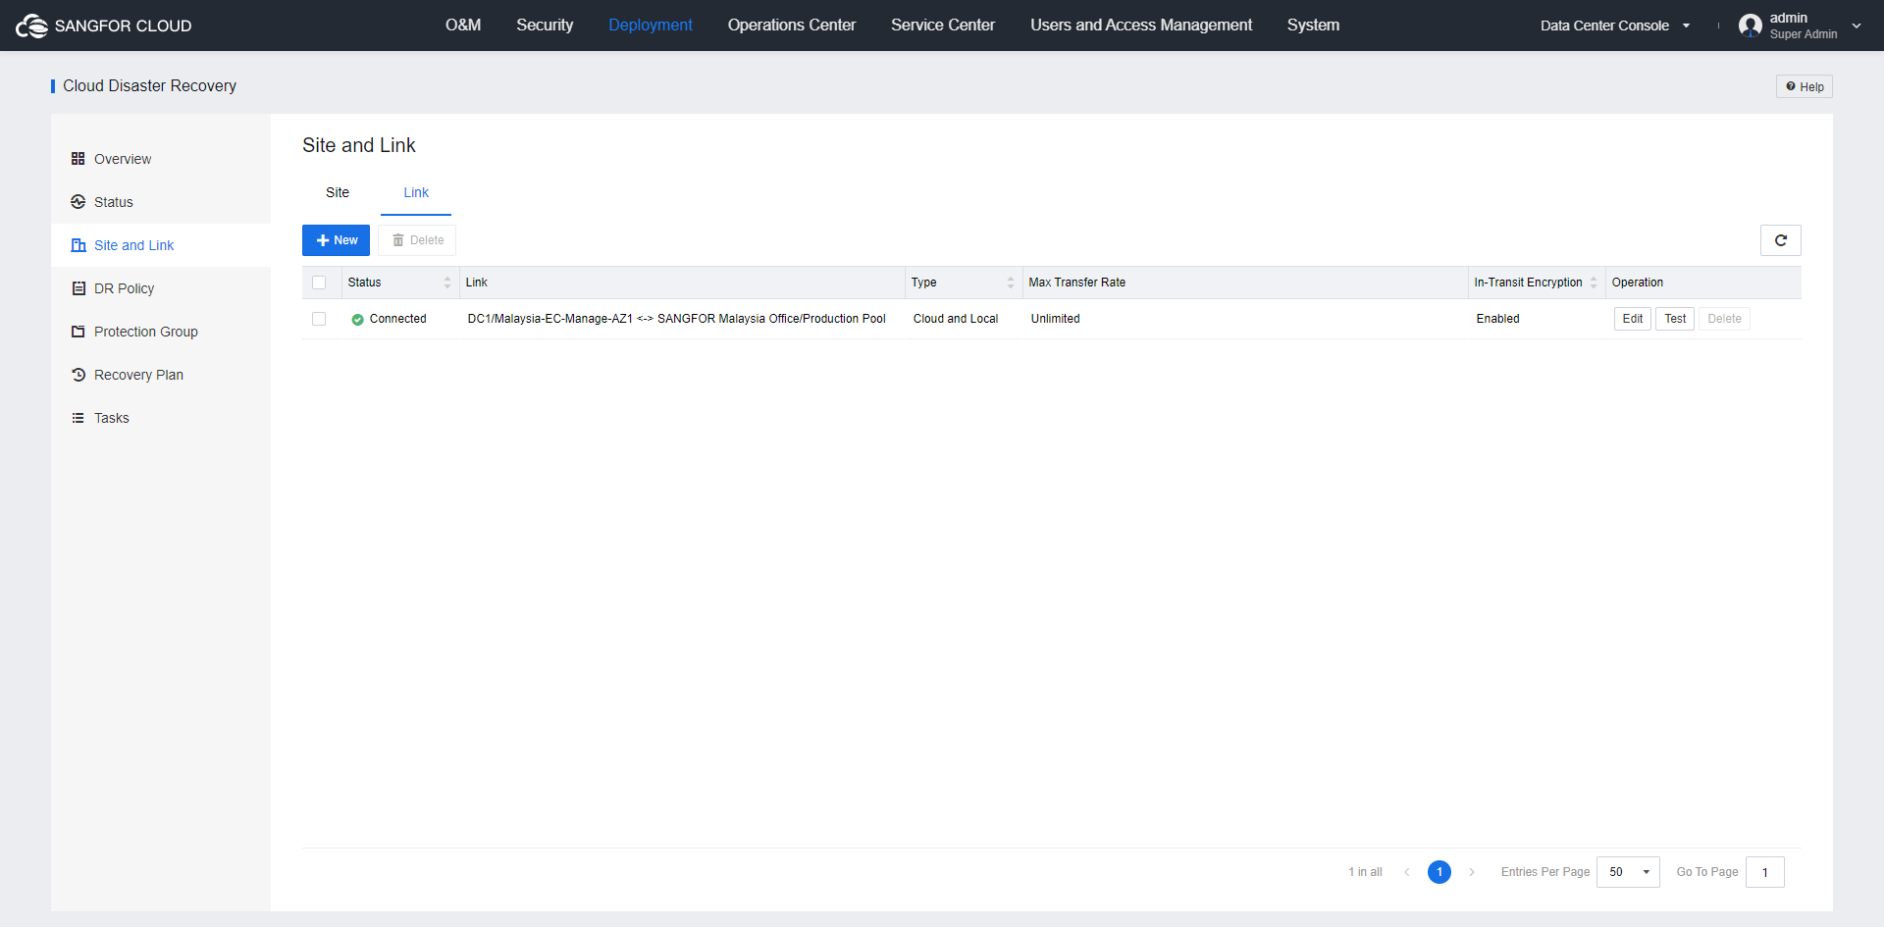Click the Go To Page input field
The image size is (1884, 927).
tap(1764, 872)
